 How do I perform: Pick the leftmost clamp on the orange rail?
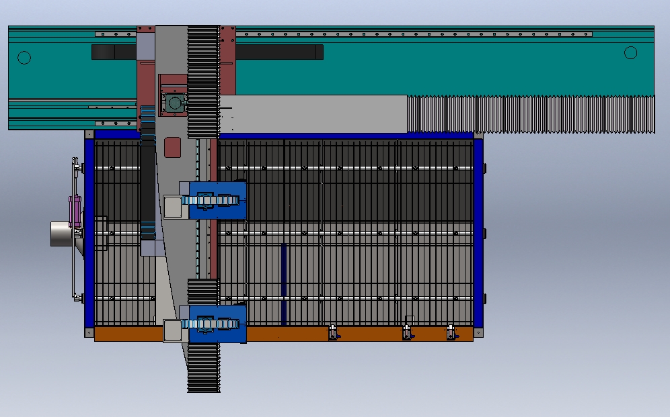click(x=333, y=332)
